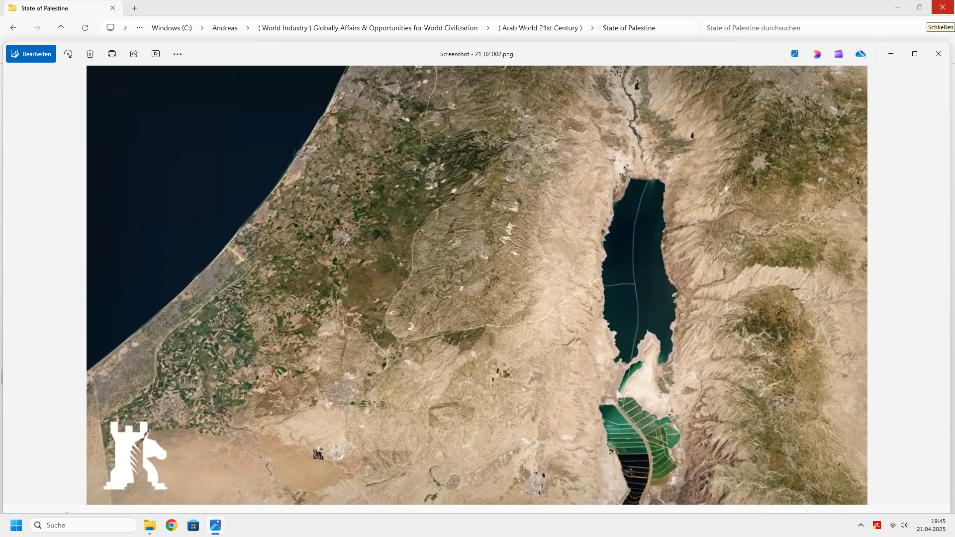Click the State of Palestine search field
The width and height of the screenshot is (955, 537).
pyautogui.click(x=812, y=28)
